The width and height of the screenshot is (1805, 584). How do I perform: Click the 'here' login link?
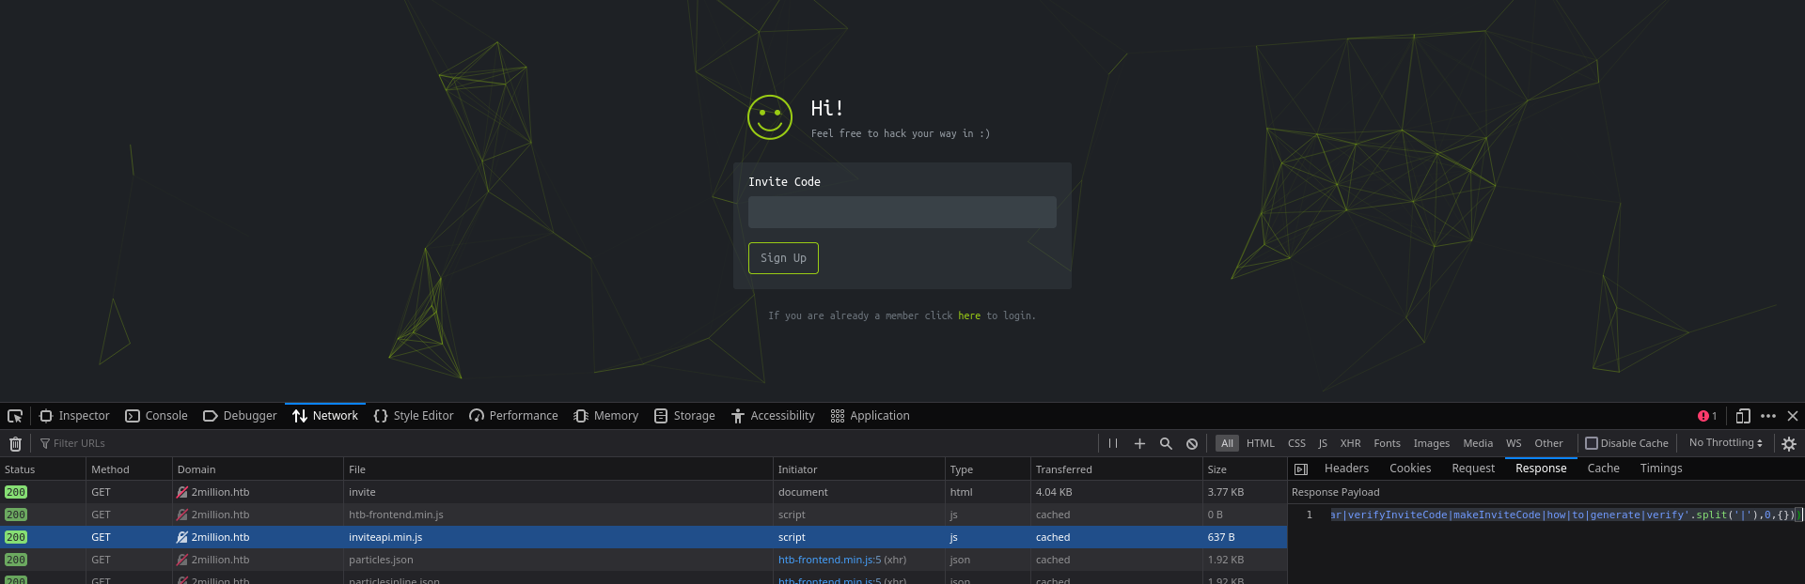point(968,316)
